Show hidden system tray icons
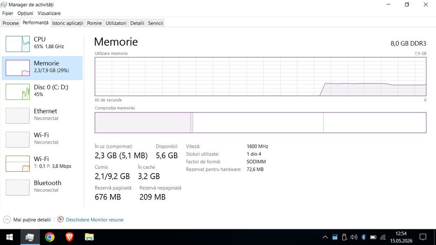Viewport: 436px width, 245px height. click(325, 237)
